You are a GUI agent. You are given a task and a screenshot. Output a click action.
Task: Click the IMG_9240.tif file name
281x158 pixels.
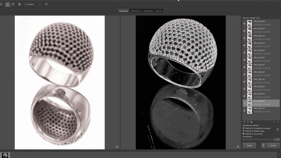click(x=259, y=29)
